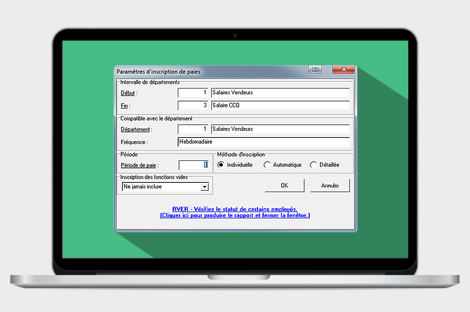Click the Début Salaires Vendeurs name field
Image resolution: width=470 pixels, height=312 pixels.
281,93
